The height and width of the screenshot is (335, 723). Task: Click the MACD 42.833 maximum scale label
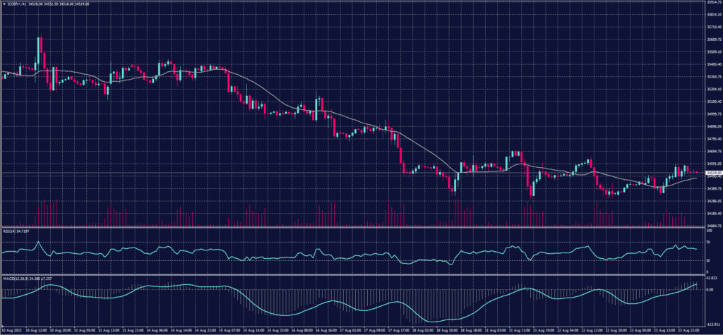pos(711,279)
